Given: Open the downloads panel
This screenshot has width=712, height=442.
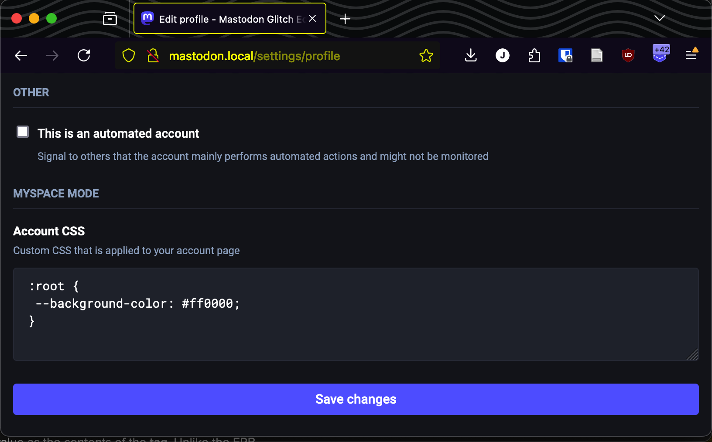Looking at the screenshot, I should coord(471,55).
